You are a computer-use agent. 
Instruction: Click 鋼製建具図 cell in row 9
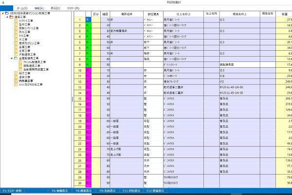pyautogui.click(x=239, y=65)
